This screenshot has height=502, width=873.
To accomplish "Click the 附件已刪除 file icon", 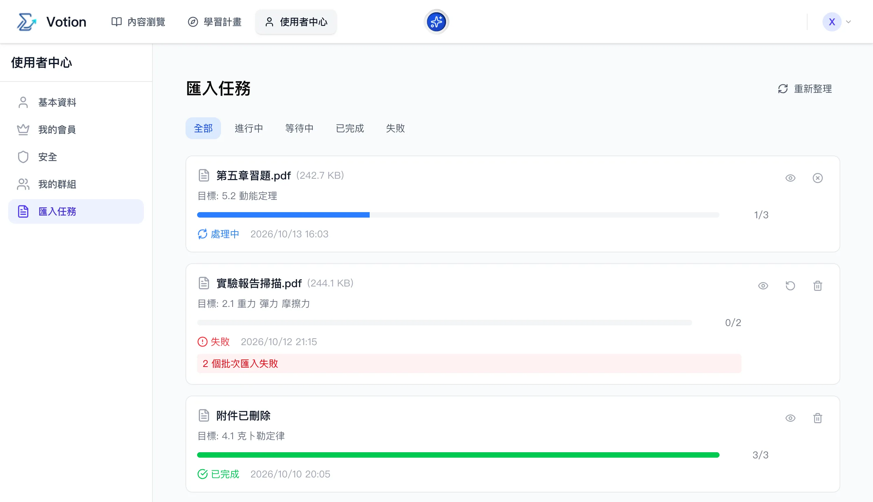I will 204,415.
